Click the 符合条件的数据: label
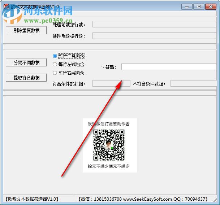The image size is (220, 205). pyautogui.click(x=69, y=84)
